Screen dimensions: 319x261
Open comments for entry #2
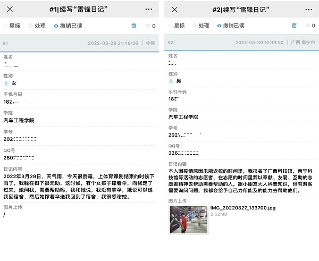309,26
